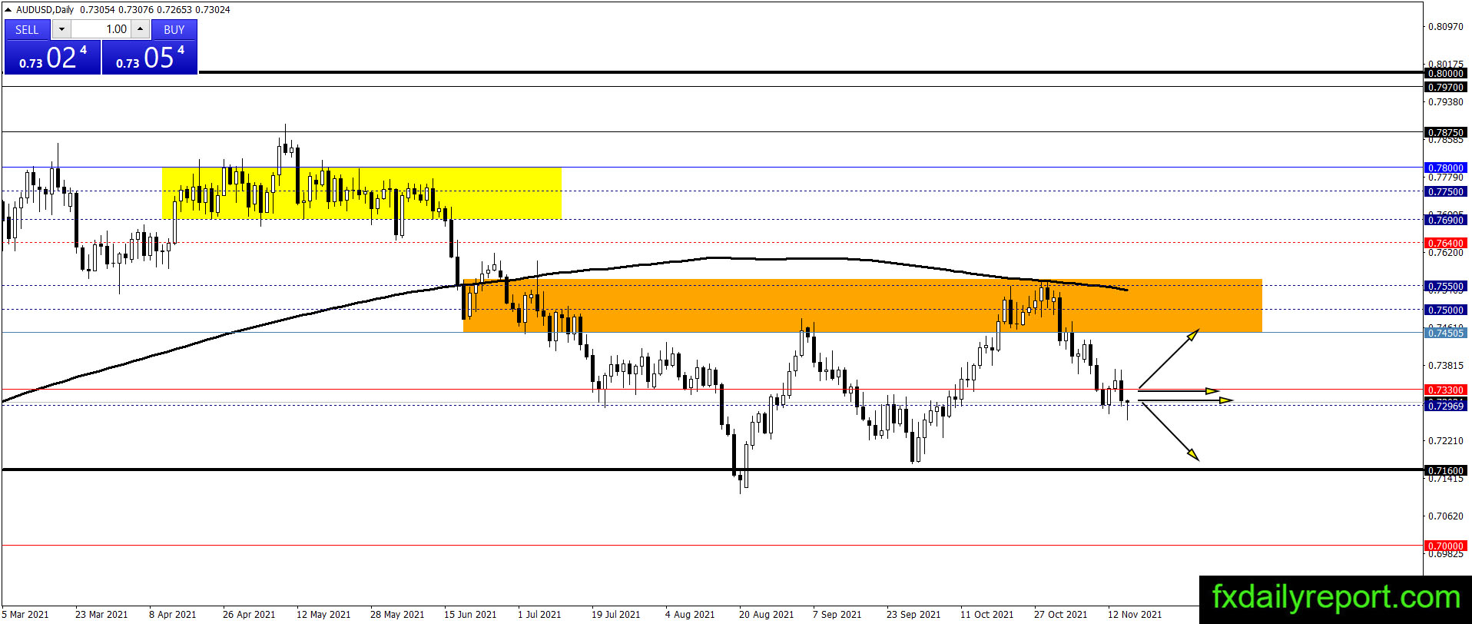This screenshot has height=624, width=1472.
Task: Click the BUY button
Action: coord(174,29)
